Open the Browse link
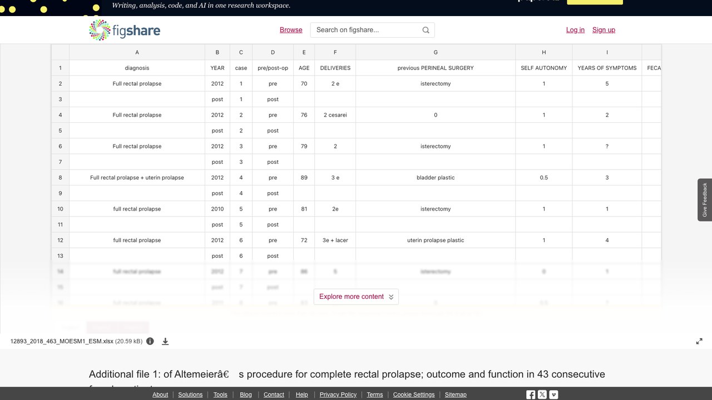712x400 pixels. (x=291, y=30)
